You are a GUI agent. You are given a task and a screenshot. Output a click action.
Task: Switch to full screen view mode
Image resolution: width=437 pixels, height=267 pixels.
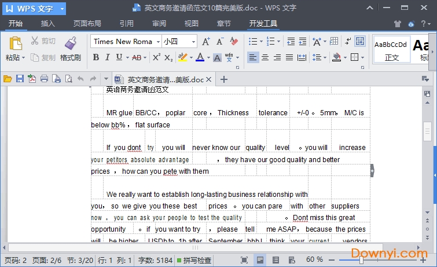point(244,260)
